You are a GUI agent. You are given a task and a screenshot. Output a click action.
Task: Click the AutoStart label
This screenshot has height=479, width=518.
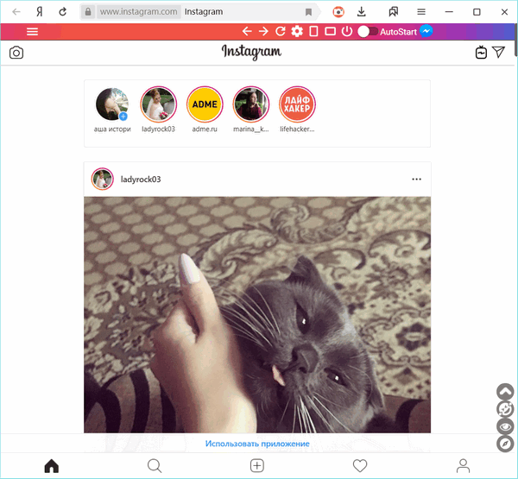[x=398, y=32]
